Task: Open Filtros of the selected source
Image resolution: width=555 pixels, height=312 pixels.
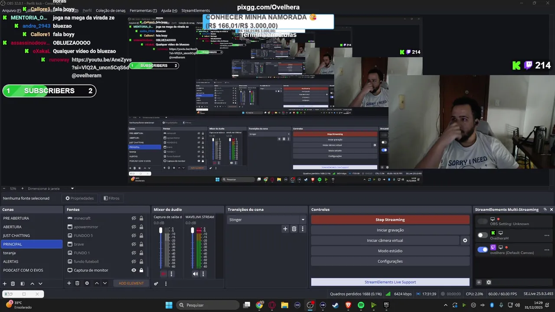Action: [x=111, y=198]
